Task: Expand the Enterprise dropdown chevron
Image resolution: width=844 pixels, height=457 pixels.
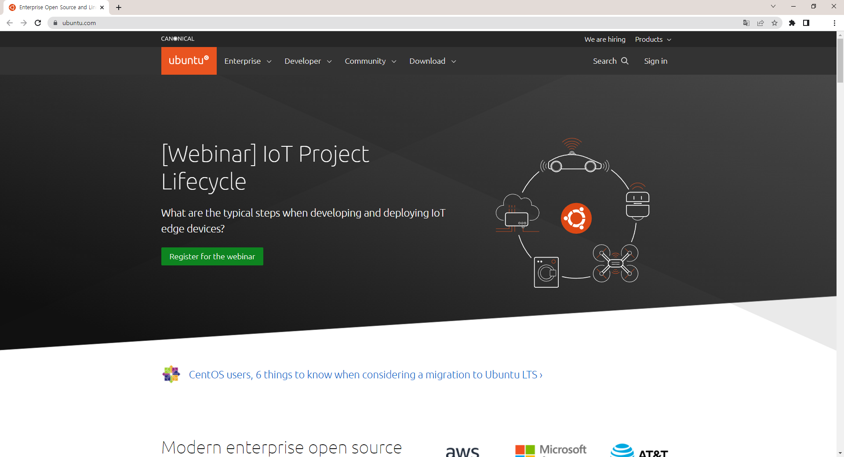Action: click(x=269, y=62)
